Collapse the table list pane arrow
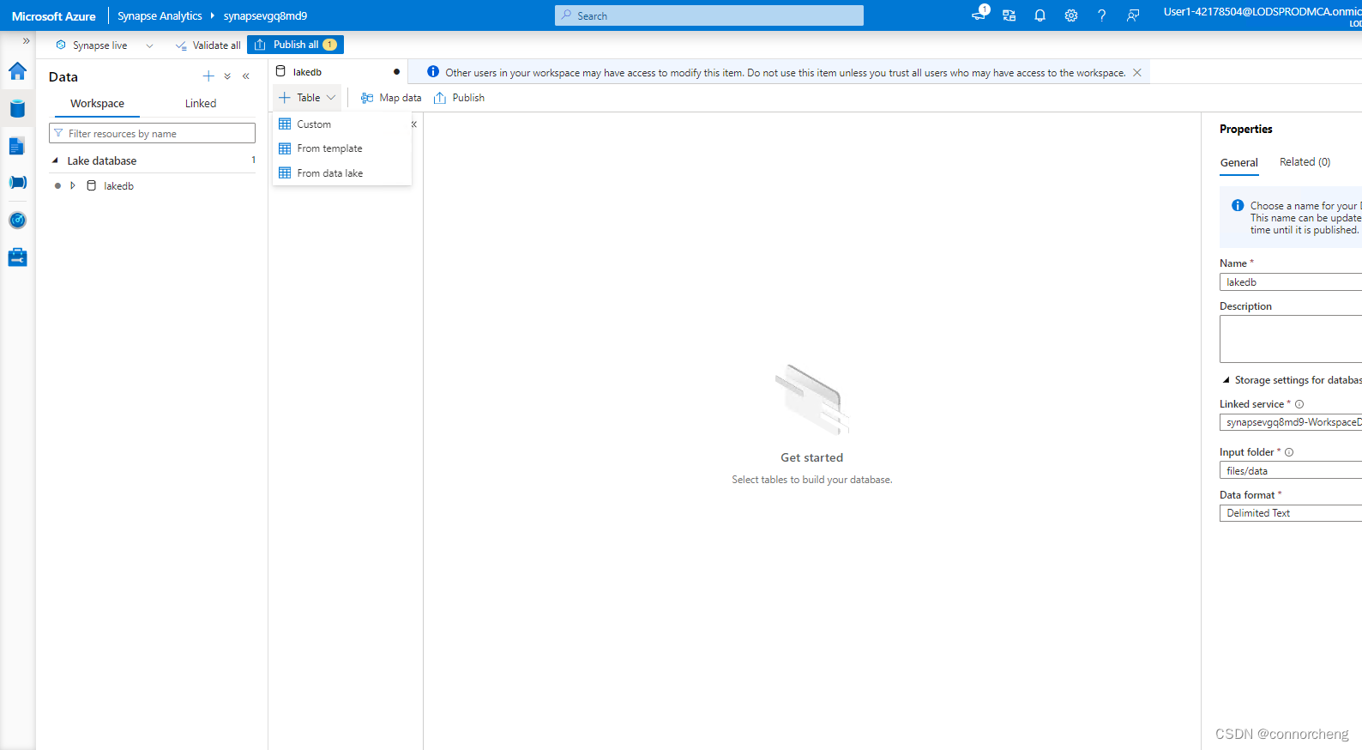The width and height of the screenshot is (1362, 750). [x=414, y=124]
